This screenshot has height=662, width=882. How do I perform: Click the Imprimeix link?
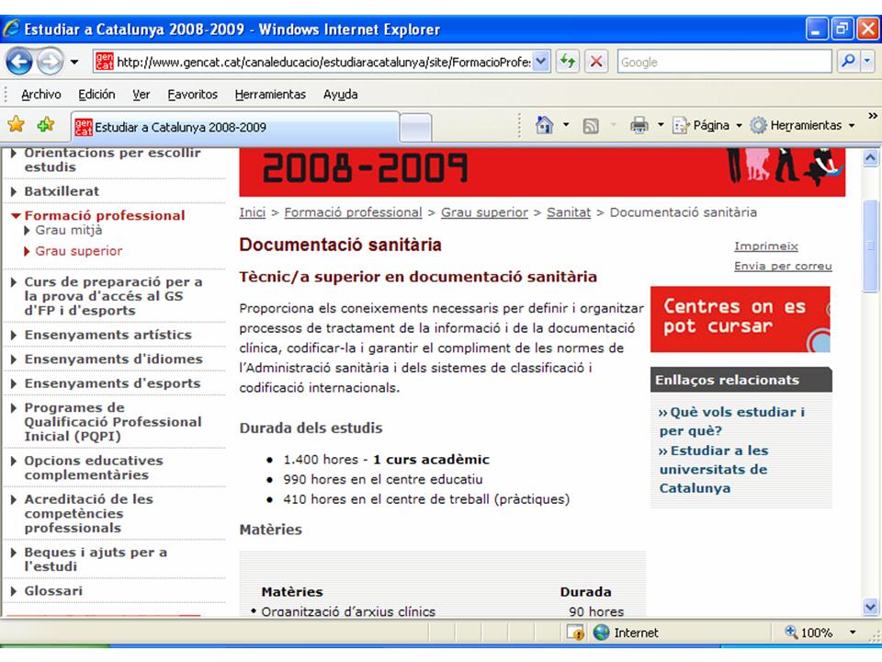click(766, 246)
